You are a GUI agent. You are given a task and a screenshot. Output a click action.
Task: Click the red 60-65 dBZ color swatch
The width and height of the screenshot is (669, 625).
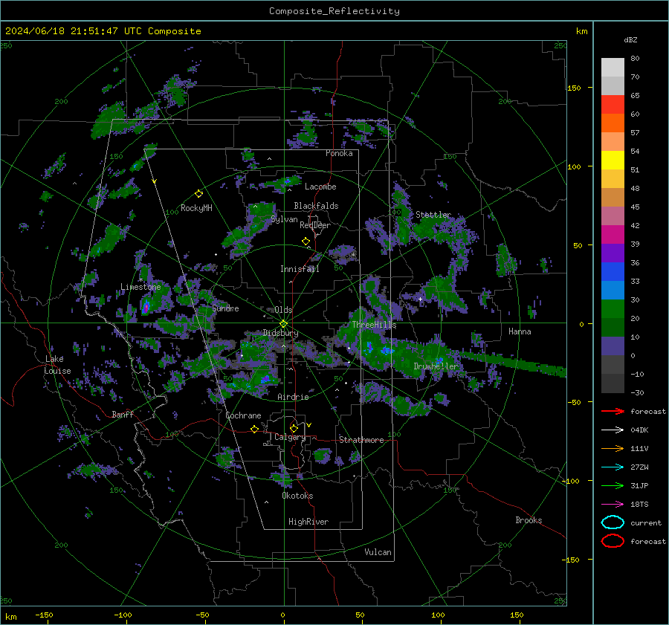click(613, 105)
